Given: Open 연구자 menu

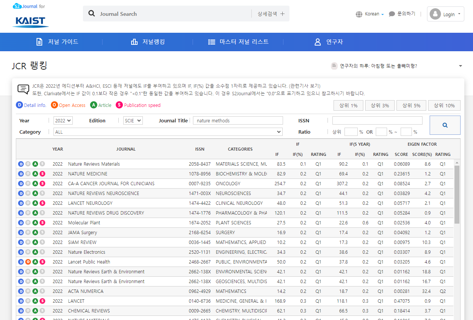Looking at the screenshot, I should click(329, 42).
